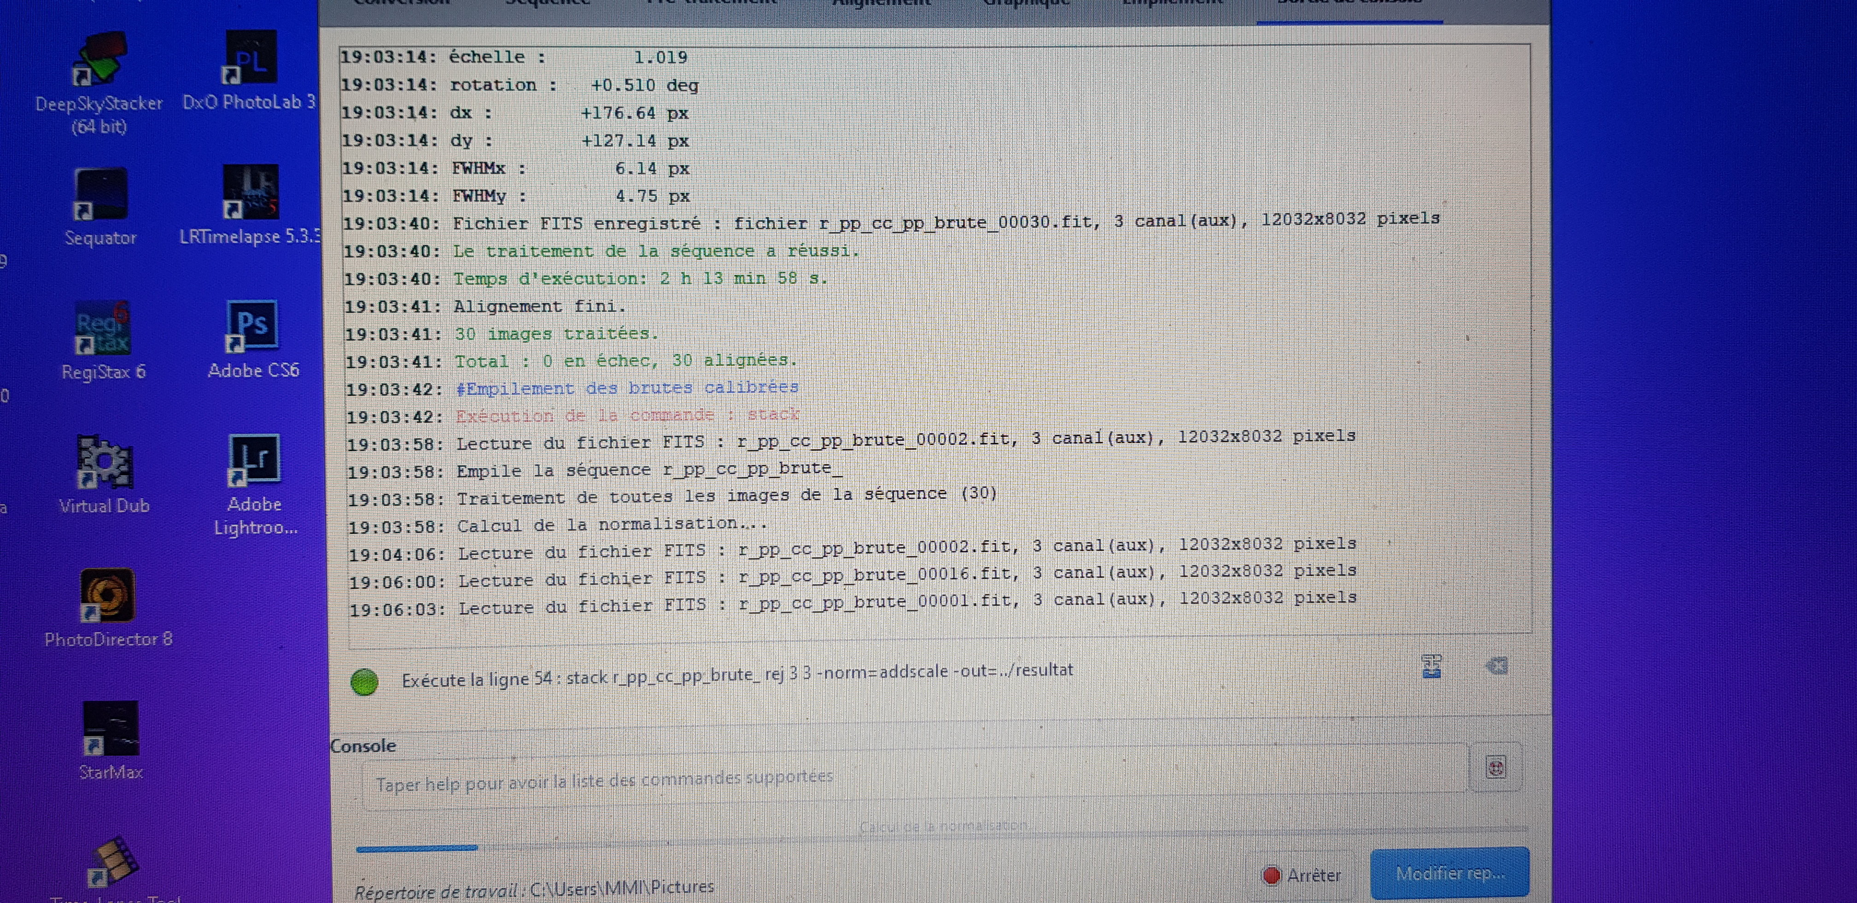Click the save console log icon

tap(1431, 667)
